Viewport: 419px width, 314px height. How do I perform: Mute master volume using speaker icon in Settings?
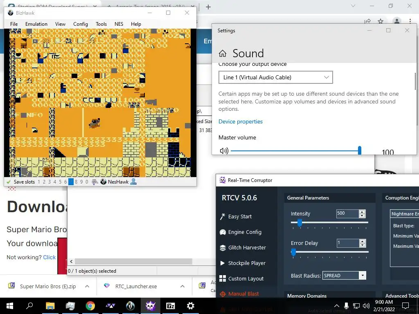[224, 151]
